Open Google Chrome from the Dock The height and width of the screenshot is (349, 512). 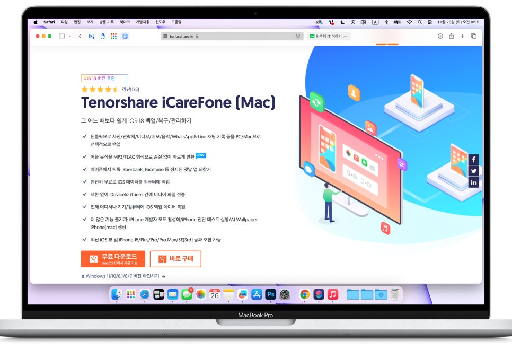(x=305, y=294)
